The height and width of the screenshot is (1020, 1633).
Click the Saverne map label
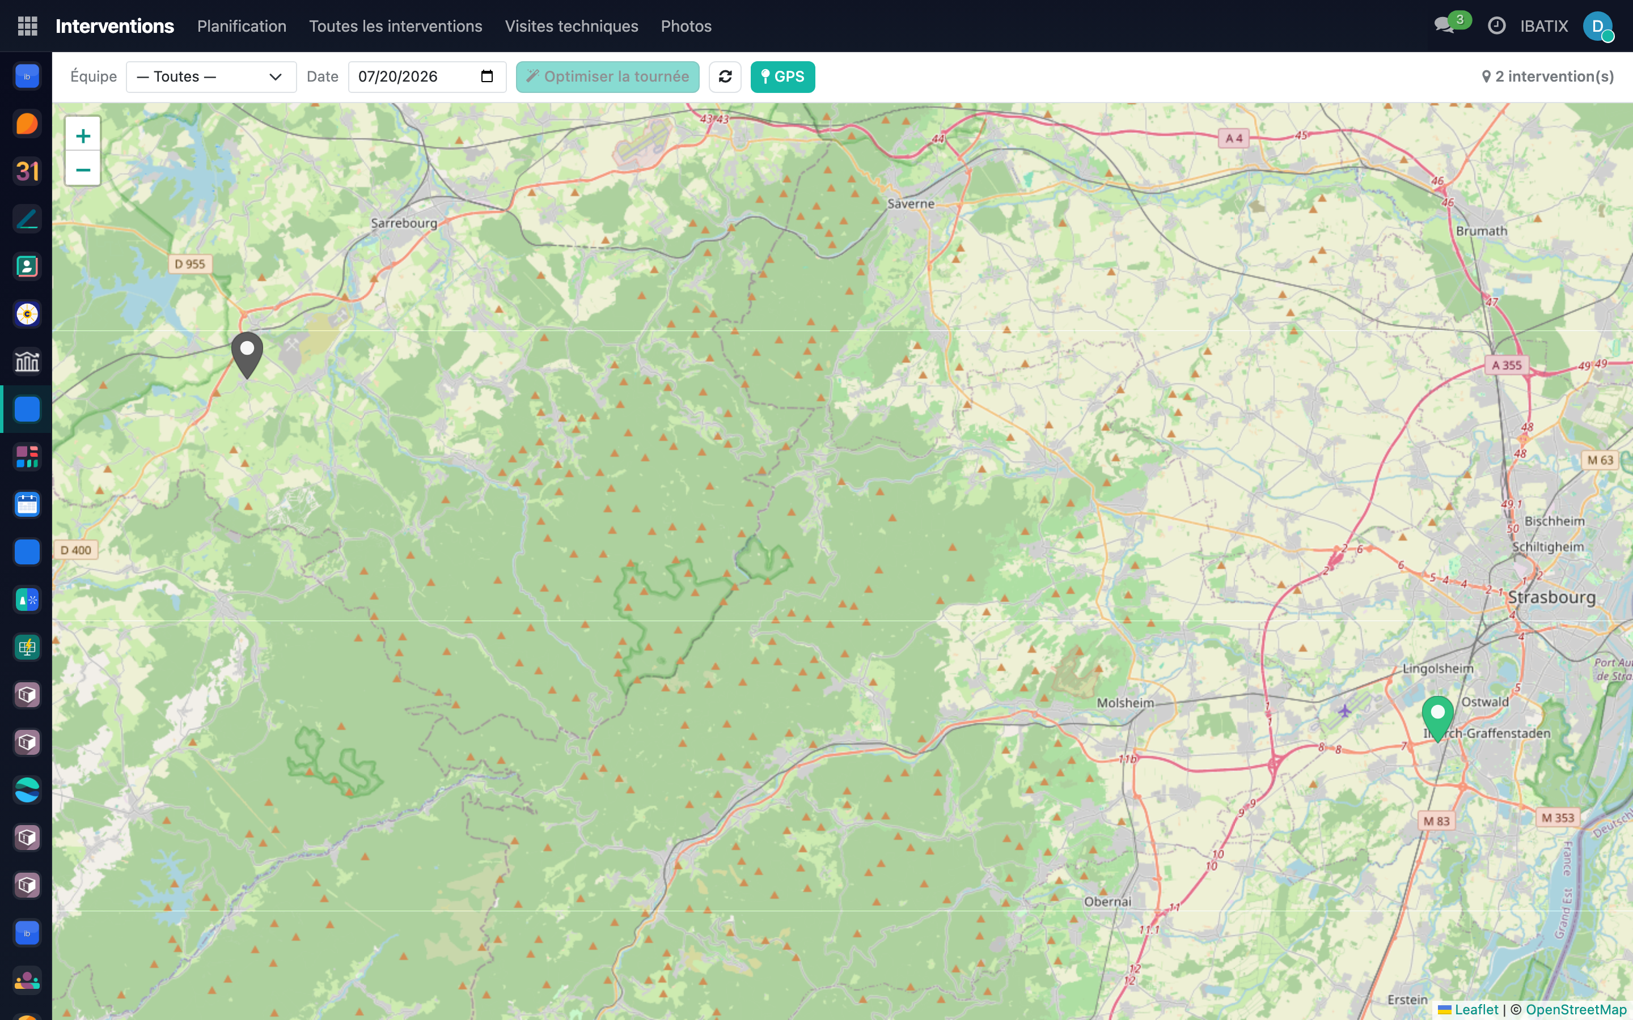[911, 203]
